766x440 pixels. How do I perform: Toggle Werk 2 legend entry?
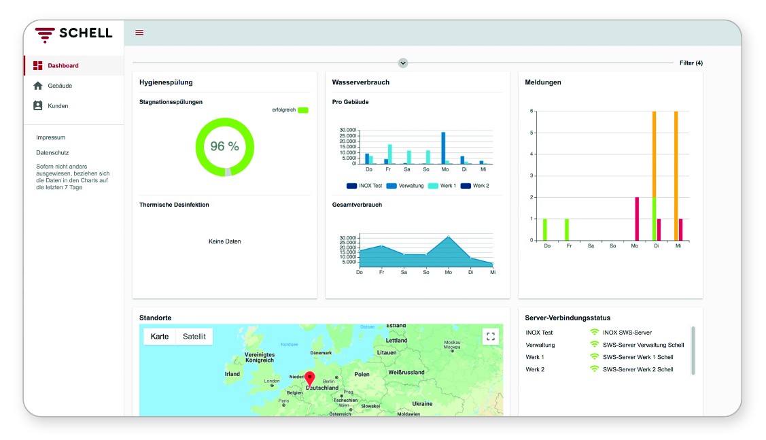tap(475, 186)
